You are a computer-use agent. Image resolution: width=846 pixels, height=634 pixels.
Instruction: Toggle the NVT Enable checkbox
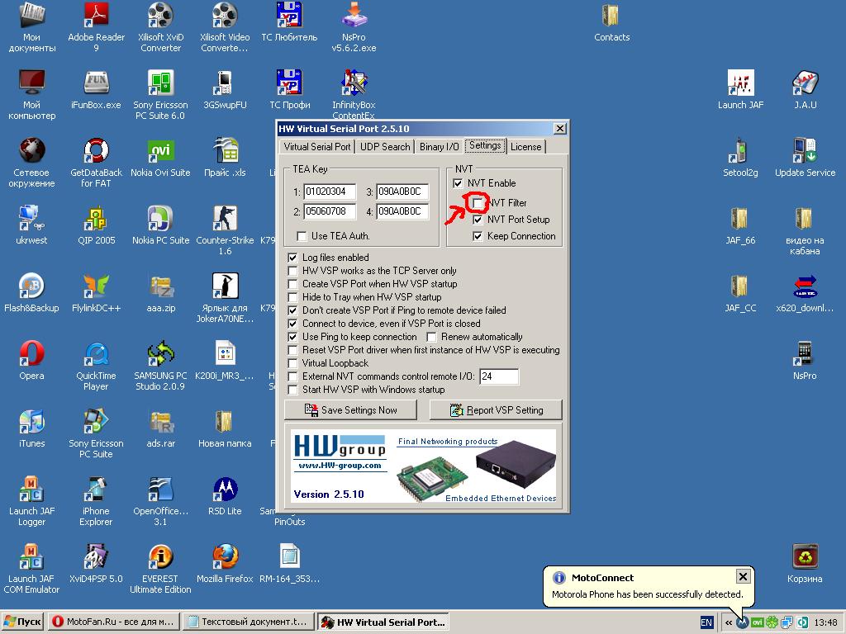click(458, 183)
